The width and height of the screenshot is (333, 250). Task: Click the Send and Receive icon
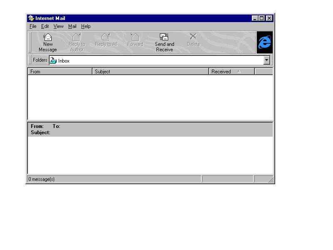164,37
